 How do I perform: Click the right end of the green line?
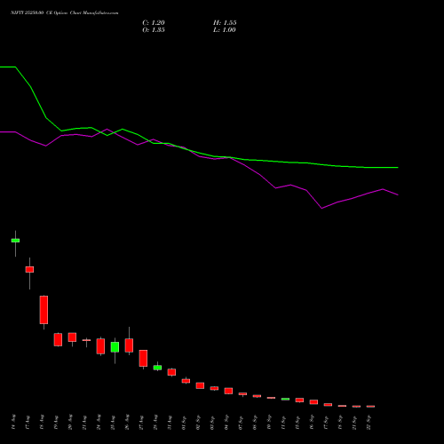coord(398,168)
